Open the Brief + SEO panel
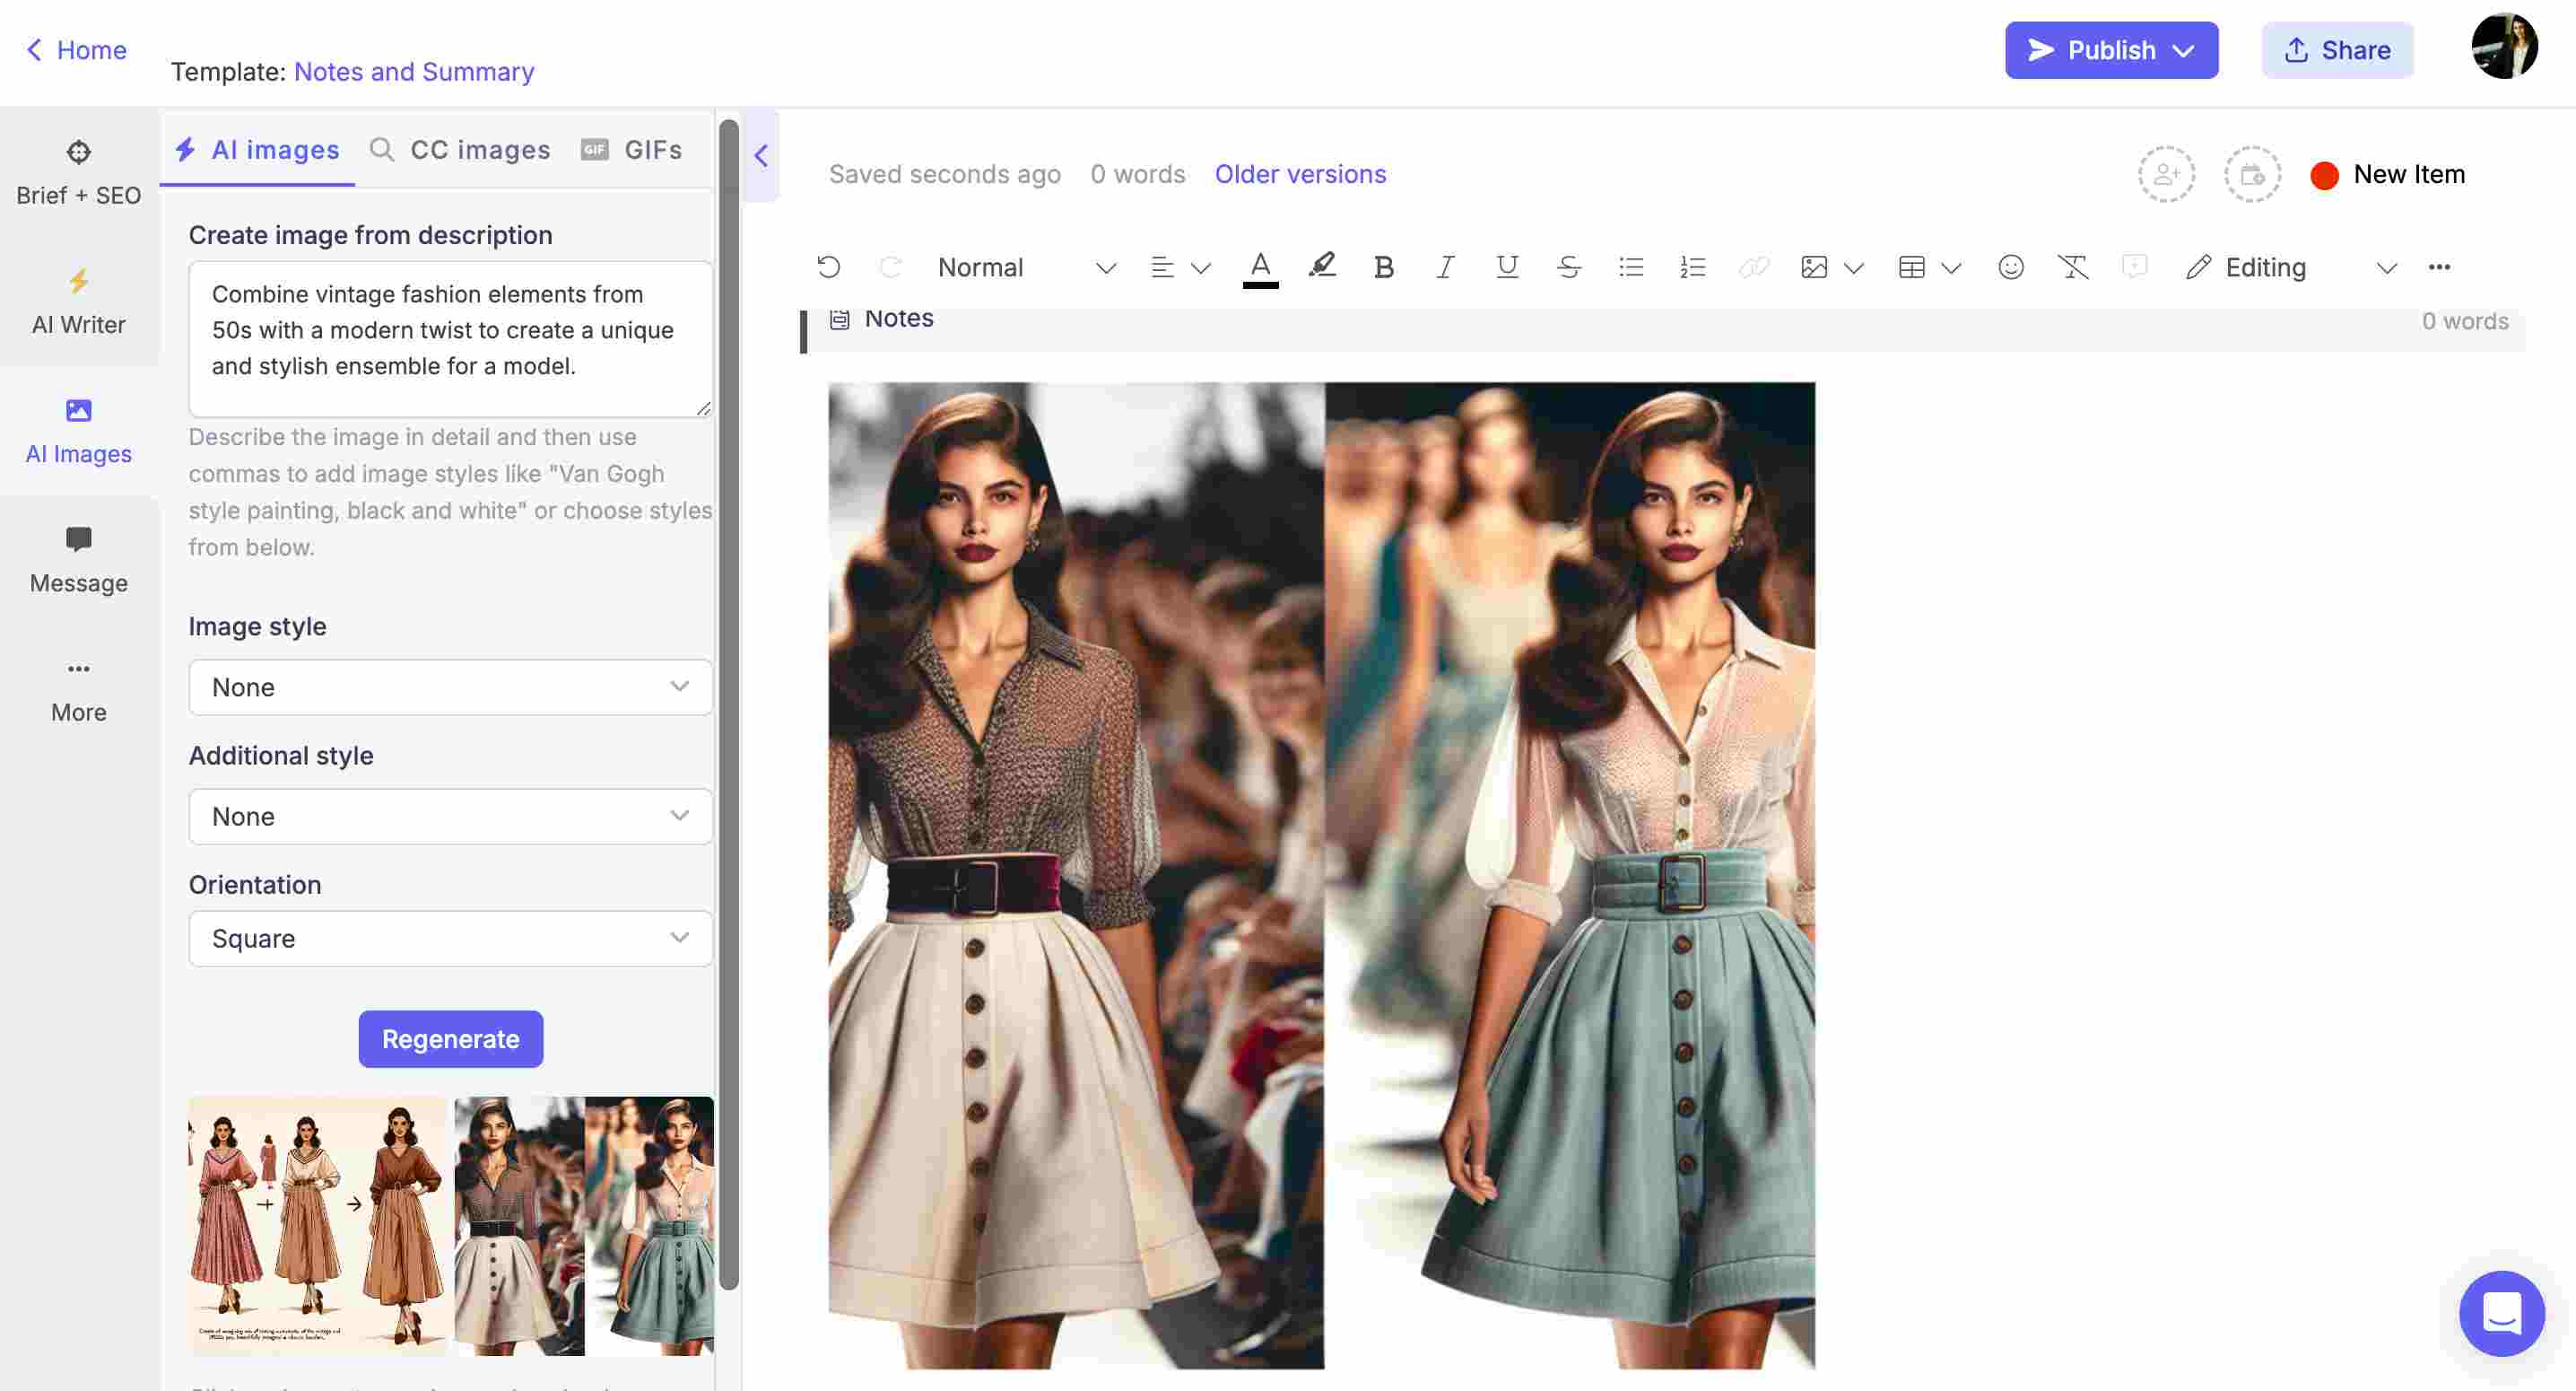The image size is (2576, 1391). coord(78,173)
